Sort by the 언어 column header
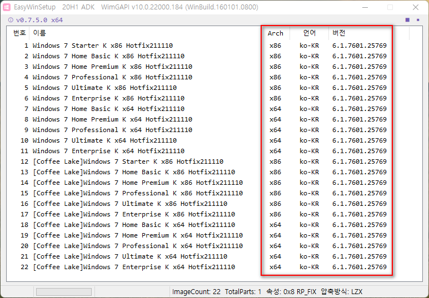Viewport: 429px width, 298px height. (310, 33)
